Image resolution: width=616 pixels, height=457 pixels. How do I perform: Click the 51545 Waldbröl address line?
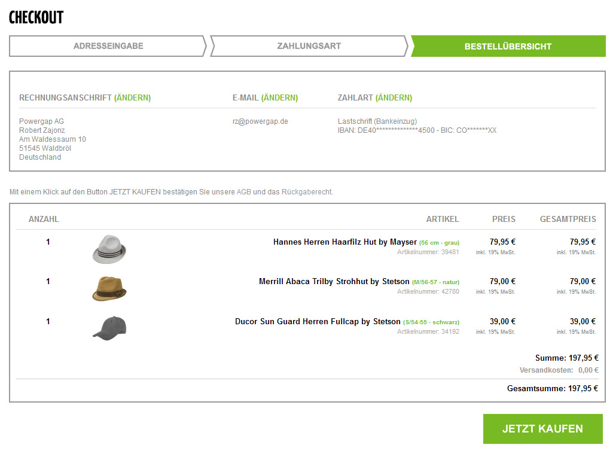45,148
